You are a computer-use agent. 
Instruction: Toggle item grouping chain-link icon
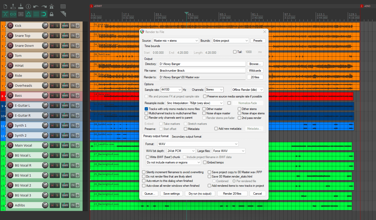(x=13, y=14)
